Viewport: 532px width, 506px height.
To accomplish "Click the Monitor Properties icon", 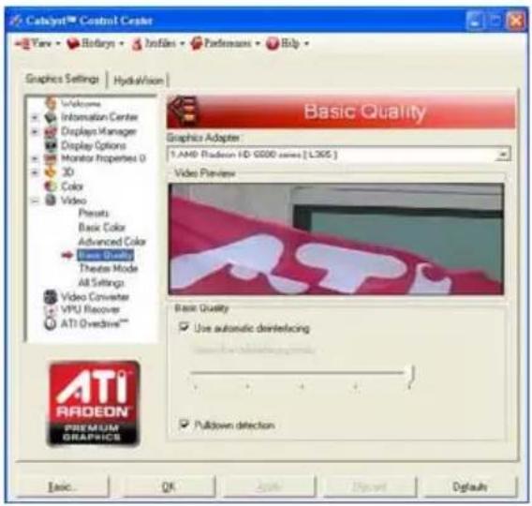I will click(51, 158).
